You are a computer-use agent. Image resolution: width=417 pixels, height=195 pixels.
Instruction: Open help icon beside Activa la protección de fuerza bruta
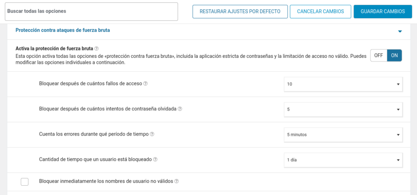[x=97, y=49]
